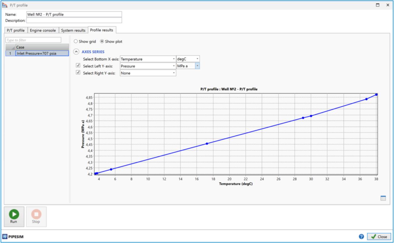Screen dimensions: 394x243
Task: Open the degC unit dropdown
Action: (188, 59)
